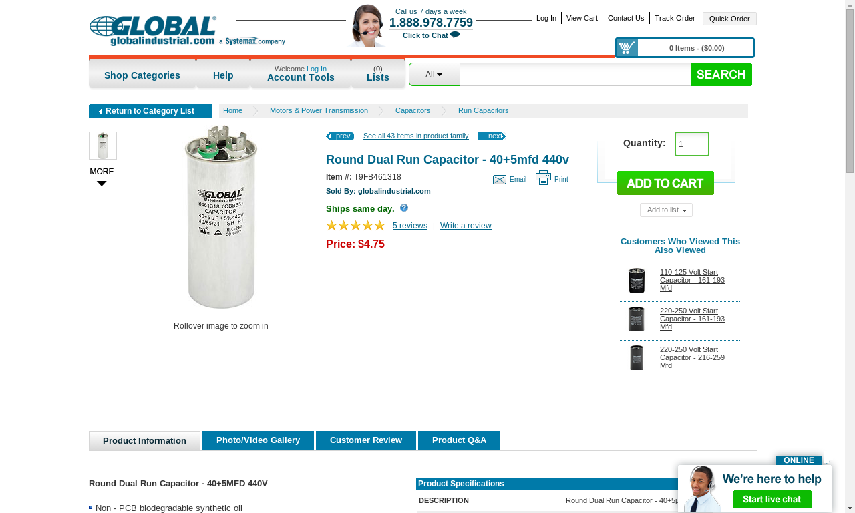
Task: Click the Email envelope icon
Action: tap(500, 179)
